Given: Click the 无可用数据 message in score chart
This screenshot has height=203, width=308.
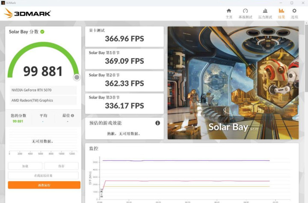Looking at the screenshot, I should (43, 141).
